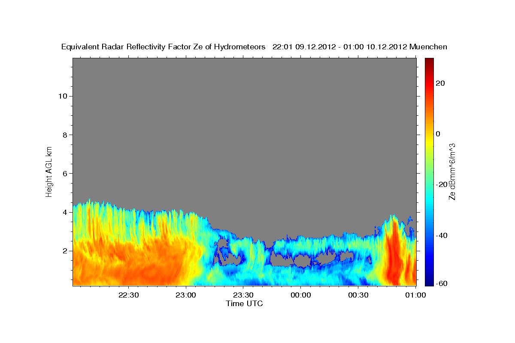Image resolution: width=515 pixels, height=343 pixels.
Task: Click the '23:00' time tick label
Action: click(x=186, y=295)
